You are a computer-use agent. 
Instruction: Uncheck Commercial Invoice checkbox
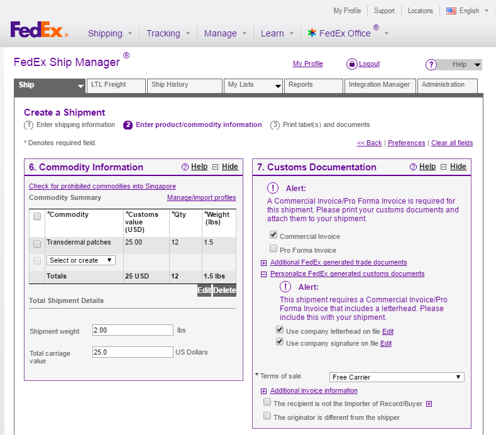click(273, 234)
